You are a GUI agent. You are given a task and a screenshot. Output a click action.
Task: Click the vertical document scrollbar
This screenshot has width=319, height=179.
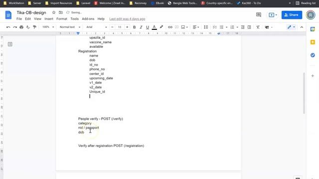click(x=304, y=93)
